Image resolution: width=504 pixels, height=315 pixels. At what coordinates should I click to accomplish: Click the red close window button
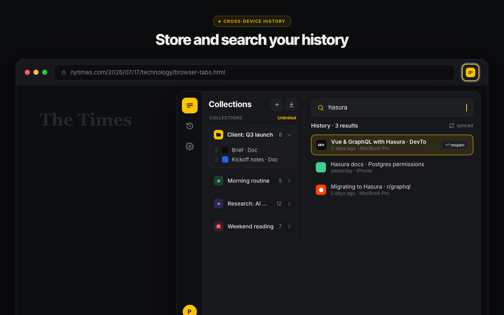coord(27,72)
